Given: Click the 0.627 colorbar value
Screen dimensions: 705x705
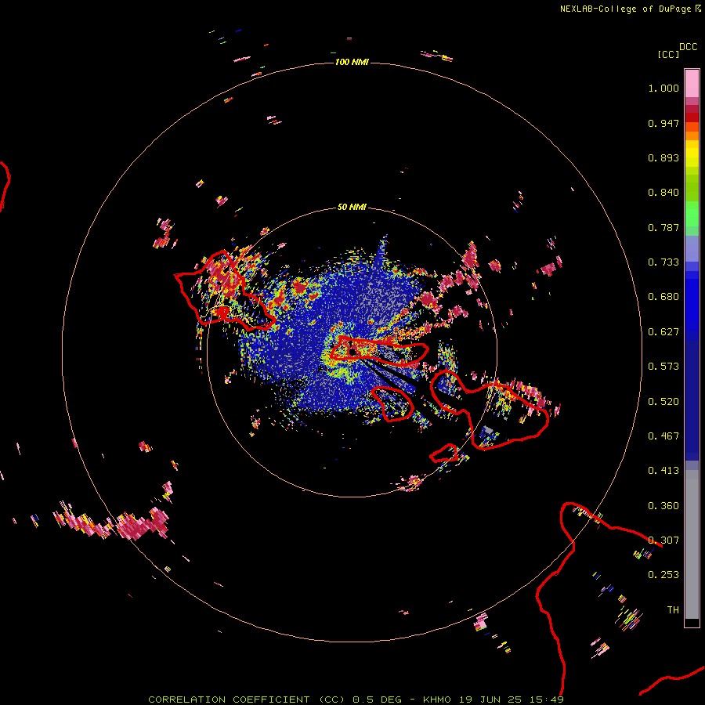Looking at the screenshot, I should pos(663,332).
